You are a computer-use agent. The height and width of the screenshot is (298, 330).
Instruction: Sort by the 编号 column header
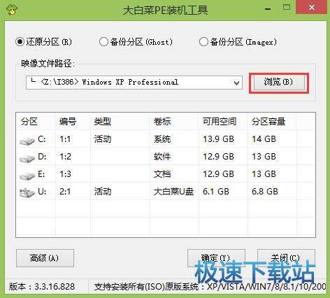(73, 122)
